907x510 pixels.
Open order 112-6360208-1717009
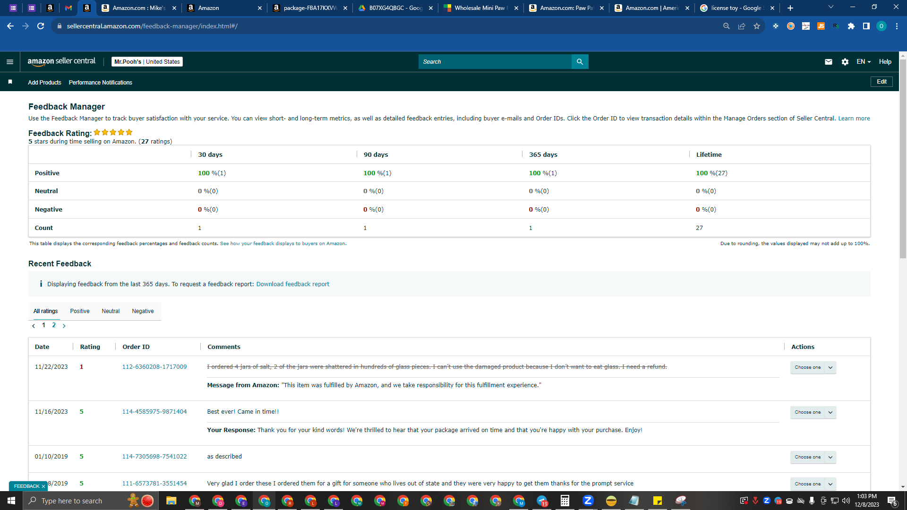(154, 367)
